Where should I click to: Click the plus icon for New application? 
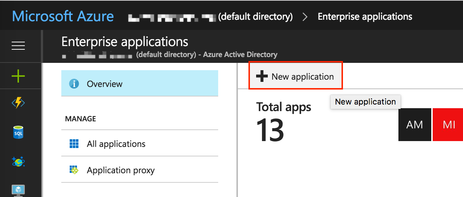tap(262, 76)
